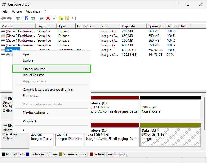Screen dimensions: 207x163
Task: Click the checklist settings toolbar icon
Action: click(73, 18)
